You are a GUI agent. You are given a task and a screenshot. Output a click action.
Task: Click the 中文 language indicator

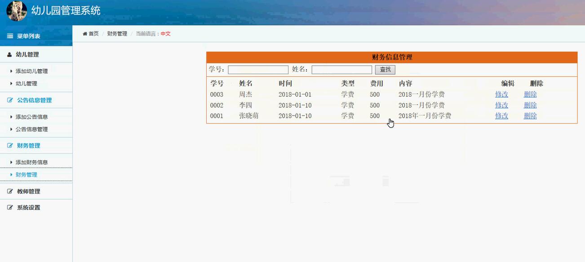[166, 34]
